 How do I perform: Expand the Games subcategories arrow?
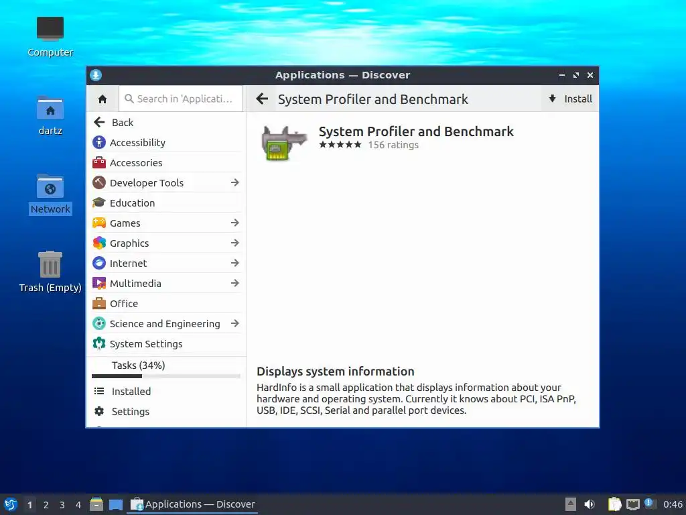[x=235, y=223]
